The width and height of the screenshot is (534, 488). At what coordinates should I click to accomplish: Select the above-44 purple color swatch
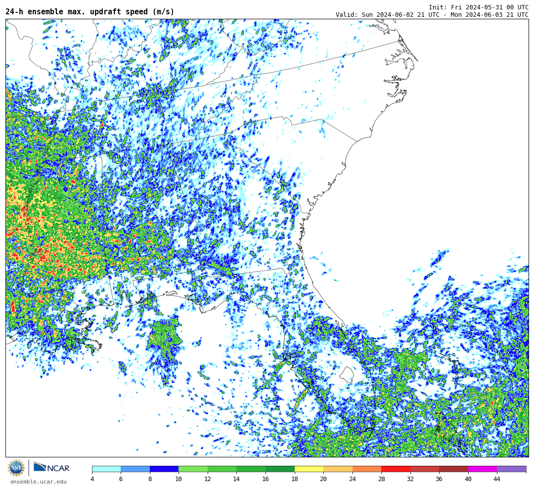512,469
